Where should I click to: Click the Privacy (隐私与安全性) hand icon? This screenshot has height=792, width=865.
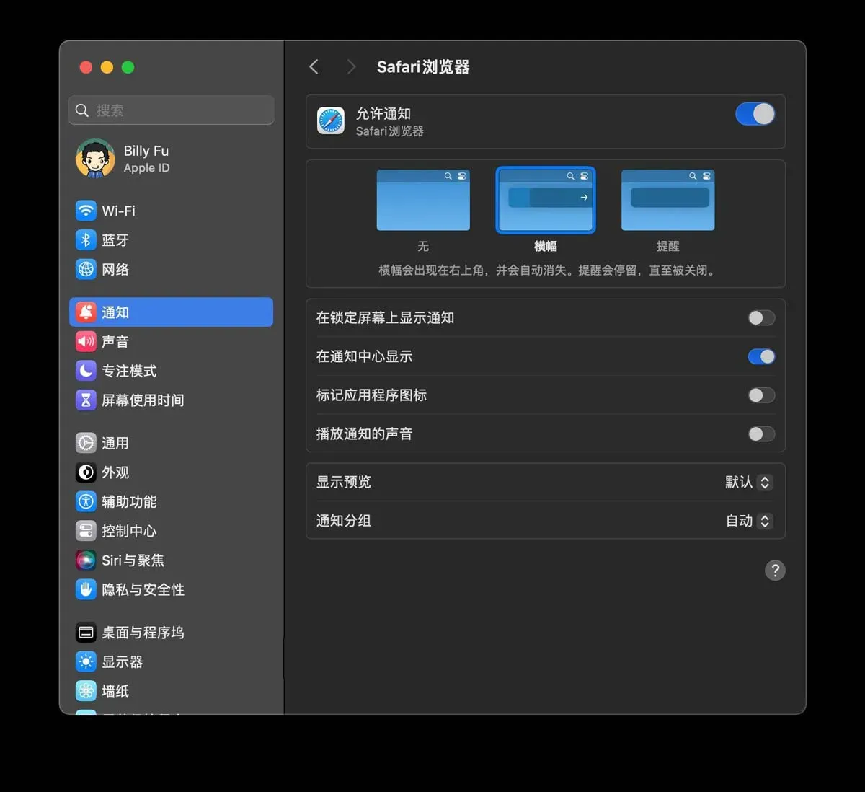pyautogui.click(x=86, y=589)
